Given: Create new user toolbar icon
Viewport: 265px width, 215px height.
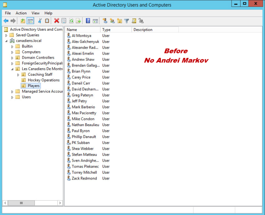Looking at the screenshot, I should (105, 21).
